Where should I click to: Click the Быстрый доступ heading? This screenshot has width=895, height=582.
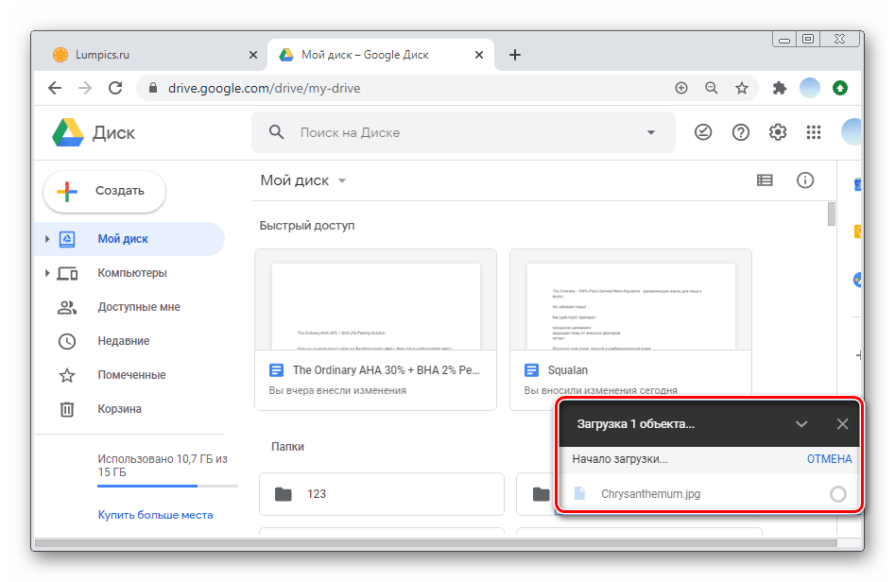307,226
